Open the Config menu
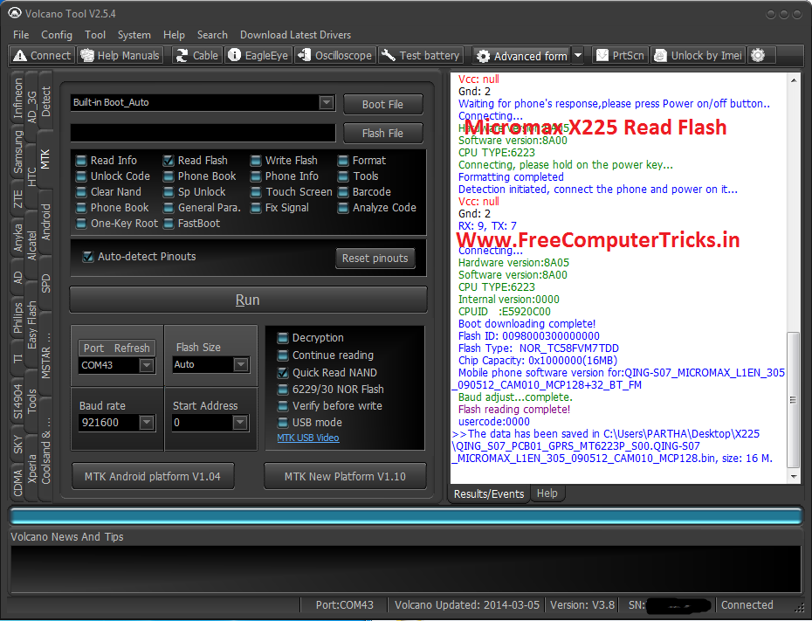 pyautogui.click(x=57, y=35)
